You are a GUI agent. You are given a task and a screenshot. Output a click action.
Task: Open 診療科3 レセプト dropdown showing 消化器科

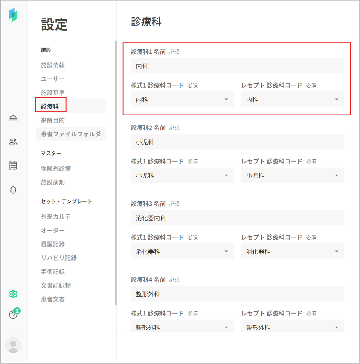pos(292,252)
